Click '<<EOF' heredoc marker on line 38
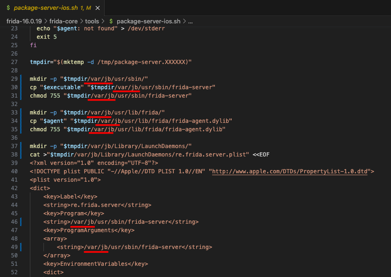 261,155
